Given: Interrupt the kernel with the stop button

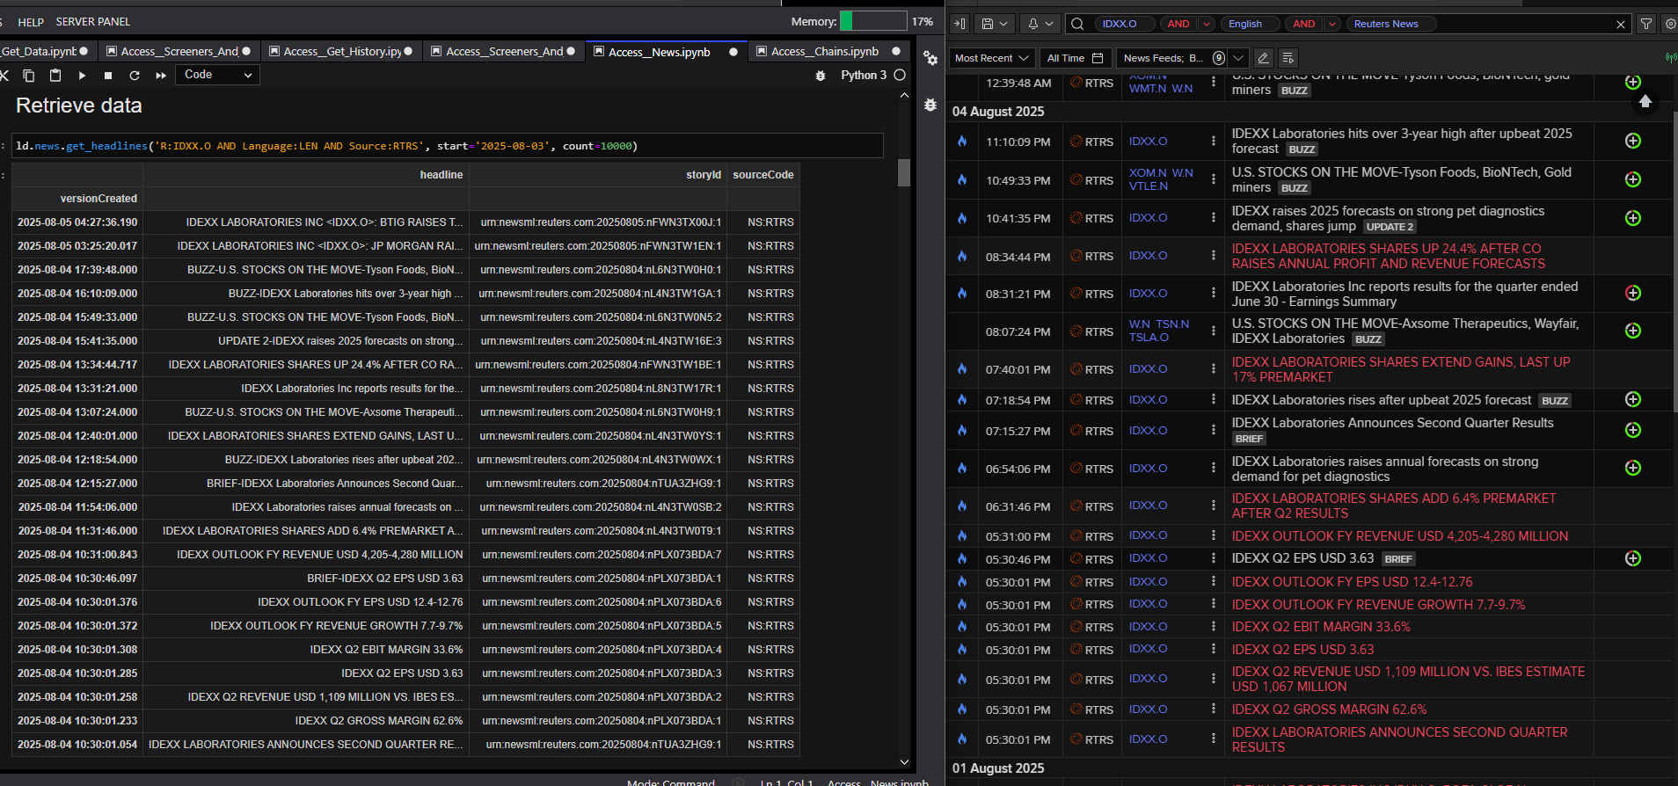Looking at the screenshot, I should (x=108, y=76).
